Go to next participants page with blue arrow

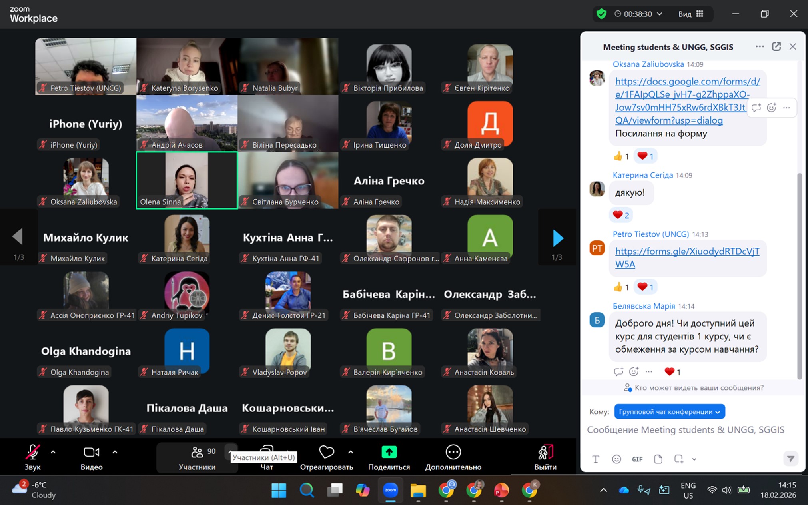click(558, 238)
